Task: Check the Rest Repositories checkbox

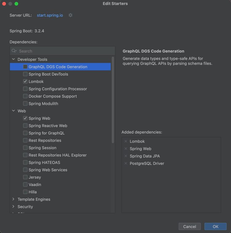Action: click(25, 140)
